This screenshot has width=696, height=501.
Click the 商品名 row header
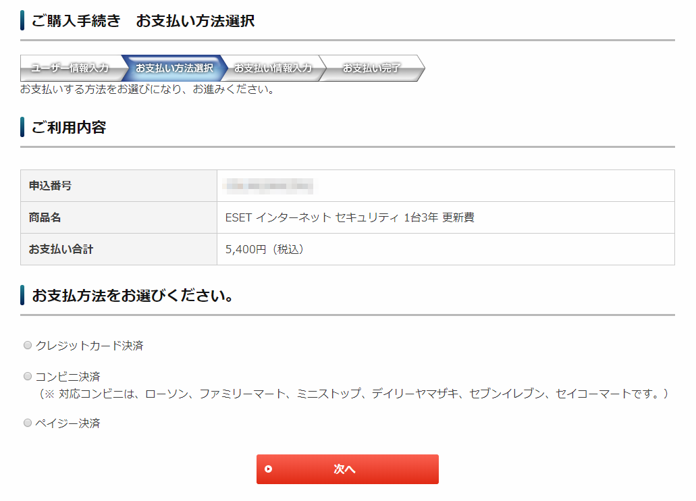click(119, 217)
